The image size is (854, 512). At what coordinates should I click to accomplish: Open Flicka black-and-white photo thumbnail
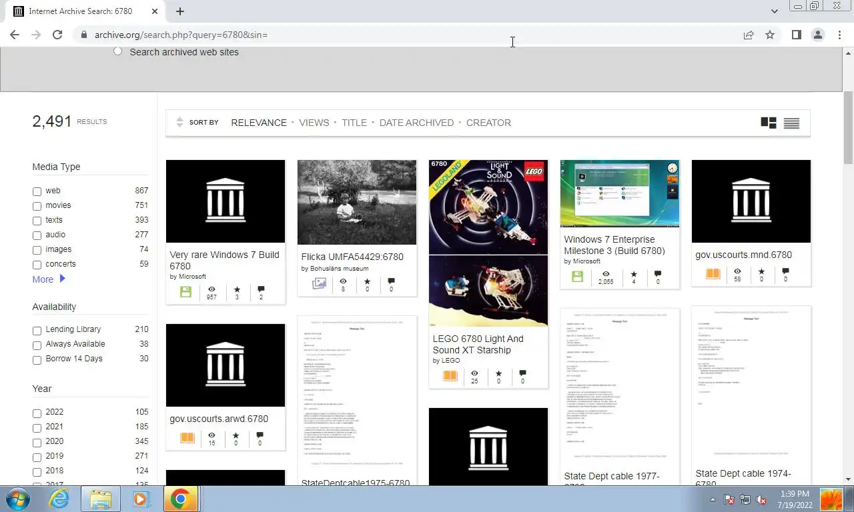357,203
